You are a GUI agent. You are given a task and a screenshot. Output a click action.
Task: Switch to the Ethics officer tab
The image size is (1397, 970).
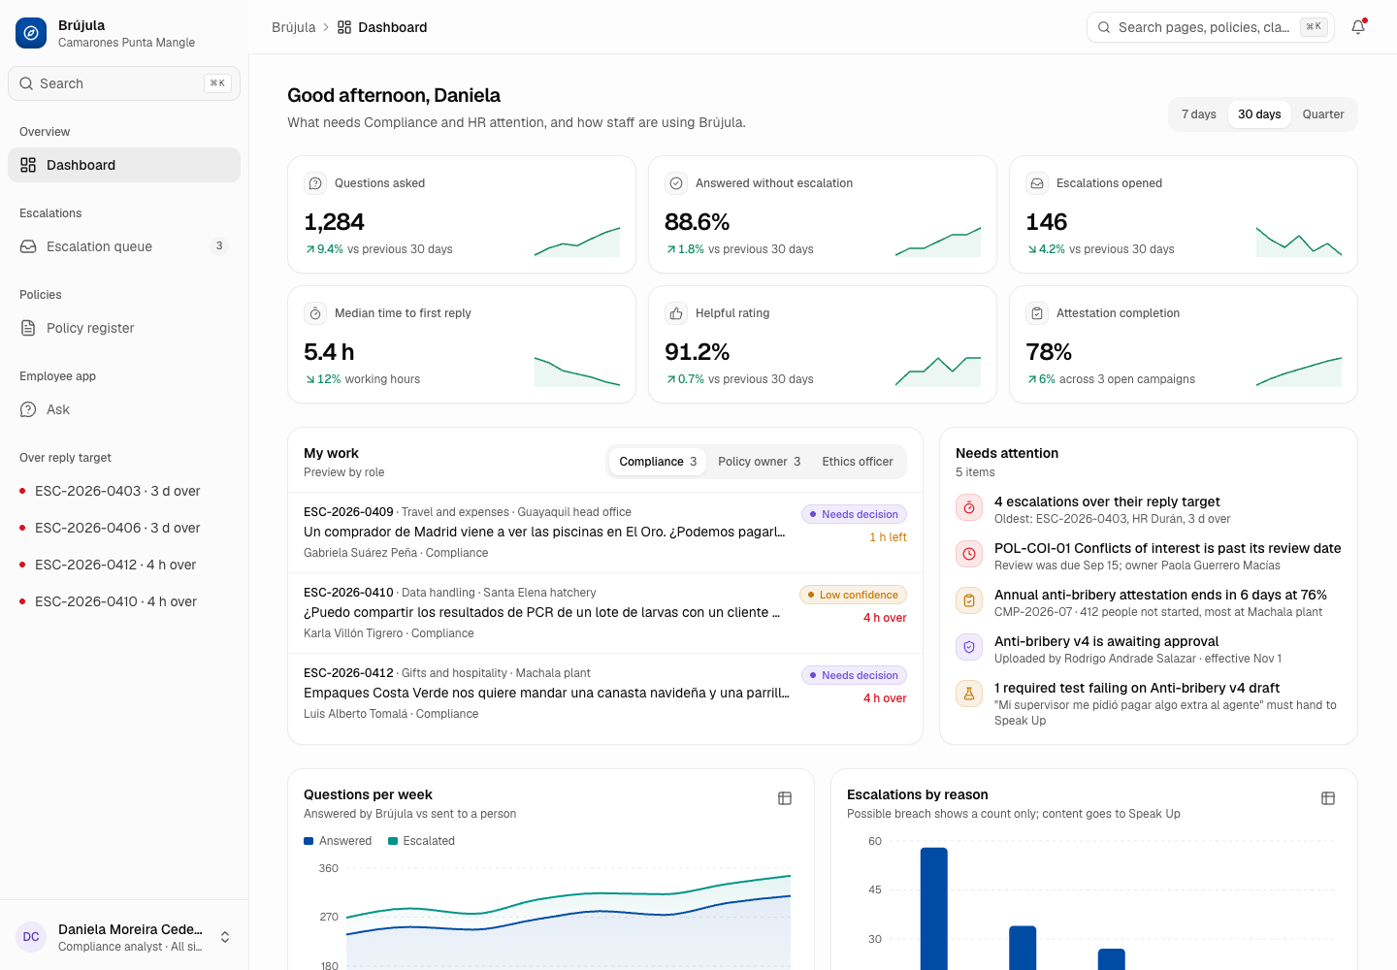(x=858, y=462)
